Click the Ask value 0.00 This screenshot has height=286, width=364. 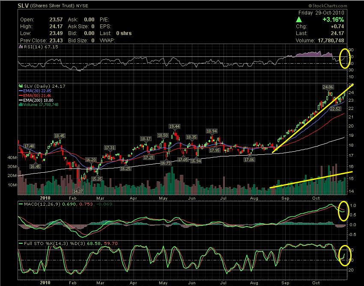click(x=89, y=20)
